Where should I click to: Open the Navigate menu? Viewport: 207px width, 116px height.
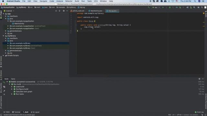43,1
